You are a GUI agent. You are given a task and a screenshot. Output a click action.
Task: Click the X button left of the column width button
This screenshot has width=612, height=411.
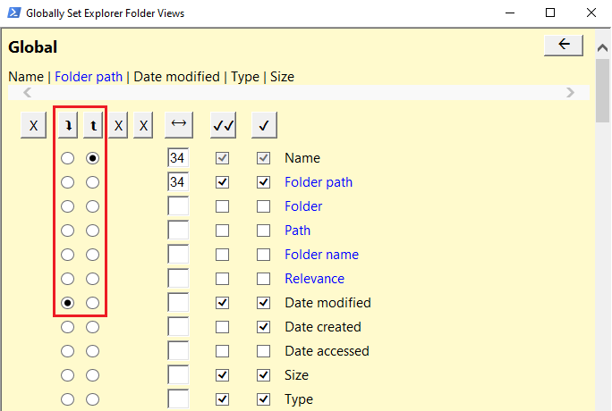pos(143,125)
